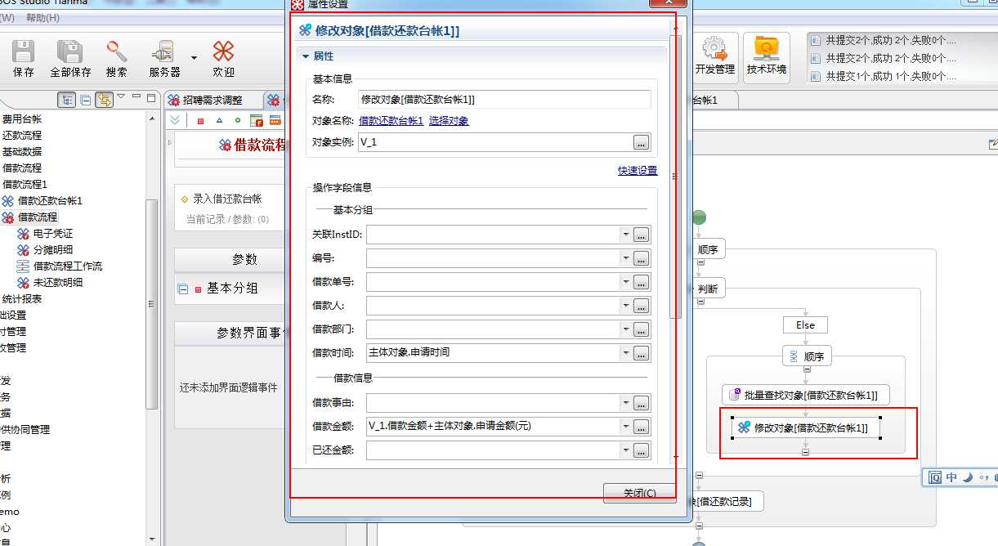Open the 关联InstID dropdown arrow
Viewport: 998px width, 546px height.
coord(626,235)
